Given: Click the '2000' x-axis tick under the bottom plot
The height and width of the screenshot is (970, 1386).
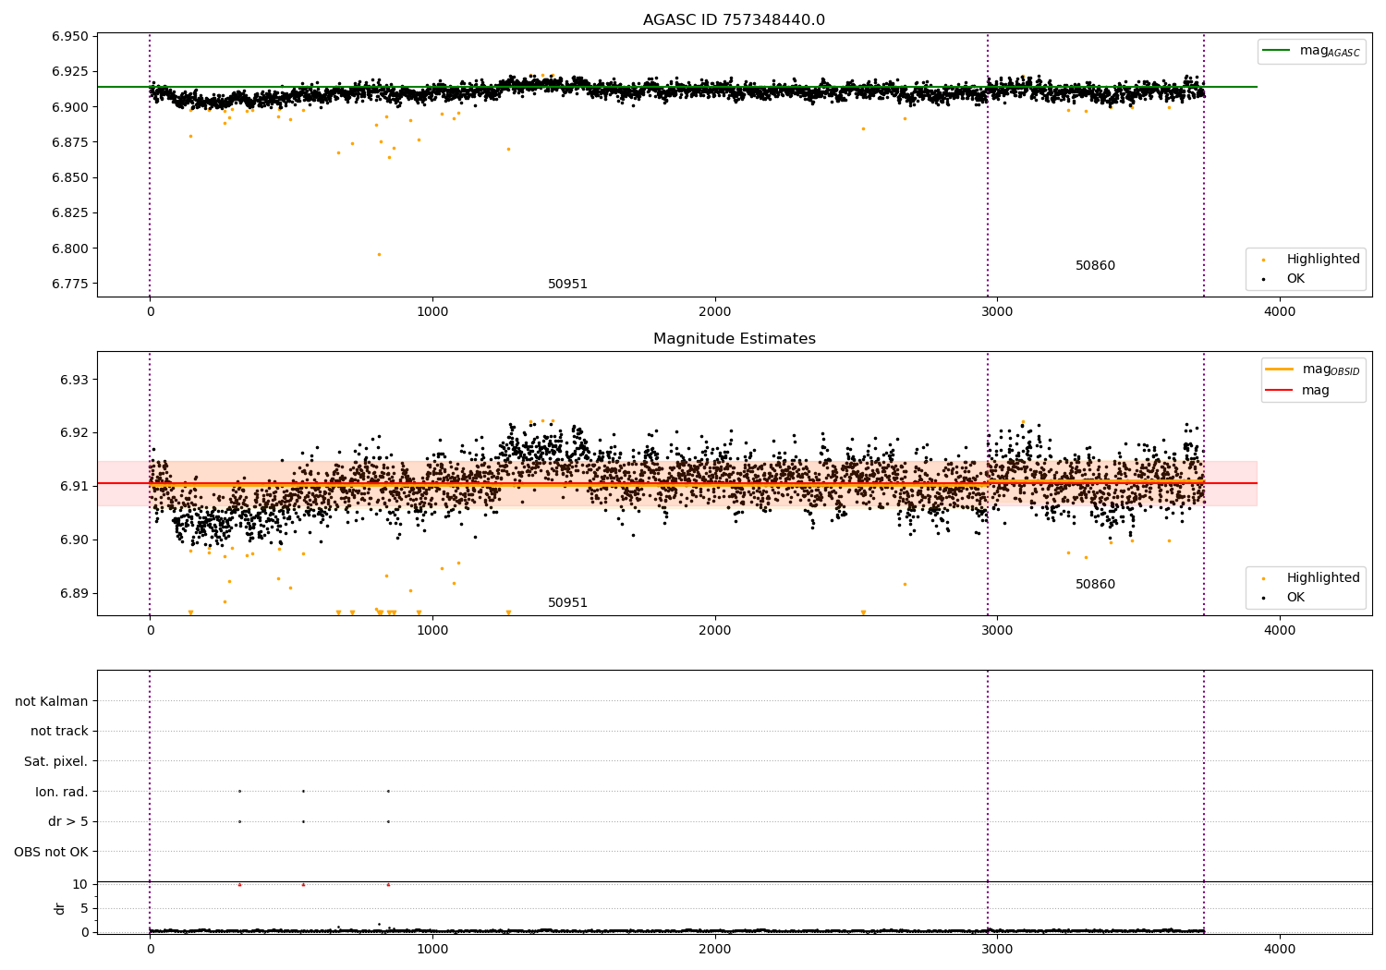Looking at the screenshot, I should [x=715, y=950].
